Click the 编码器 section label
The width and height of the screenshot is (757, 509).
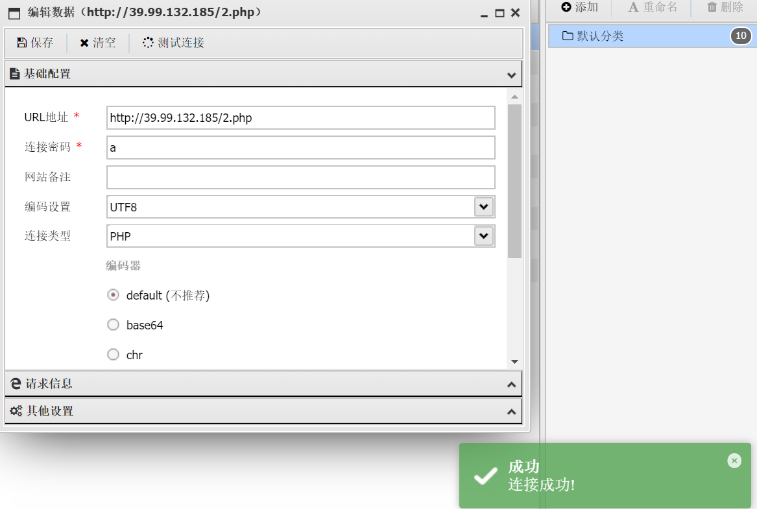(x=123, y=266)
